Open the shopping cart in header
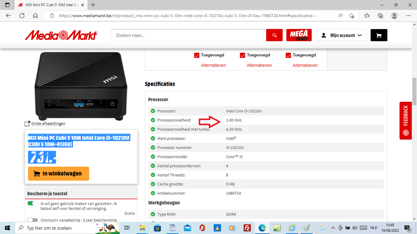Screen dimensions: 417x234 coord(379,35)
